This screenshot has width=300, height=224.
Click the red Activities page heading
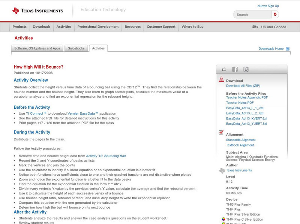24,38
